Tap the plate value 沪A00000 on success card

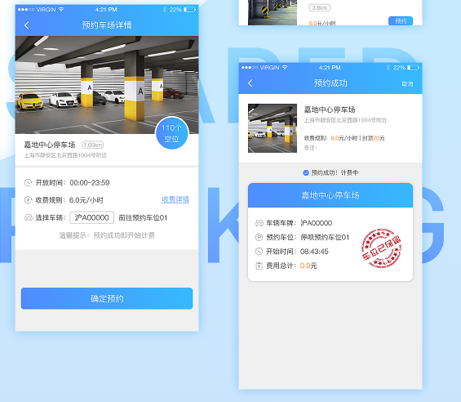pos(316,223)
